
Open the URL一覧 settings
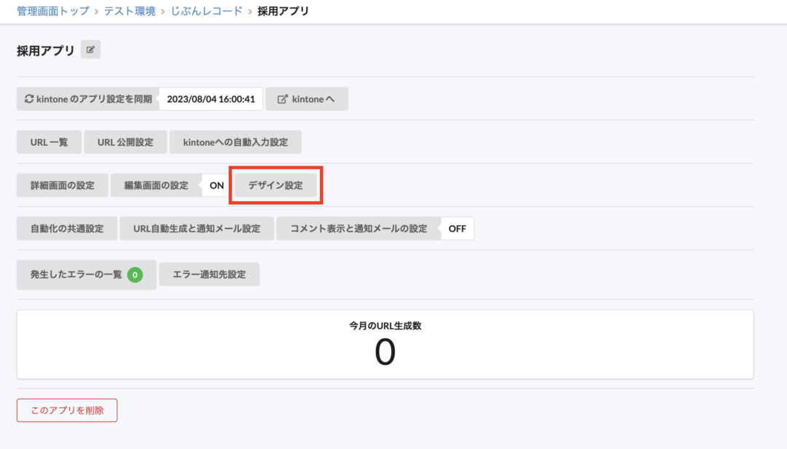click(x=49, y=142)
